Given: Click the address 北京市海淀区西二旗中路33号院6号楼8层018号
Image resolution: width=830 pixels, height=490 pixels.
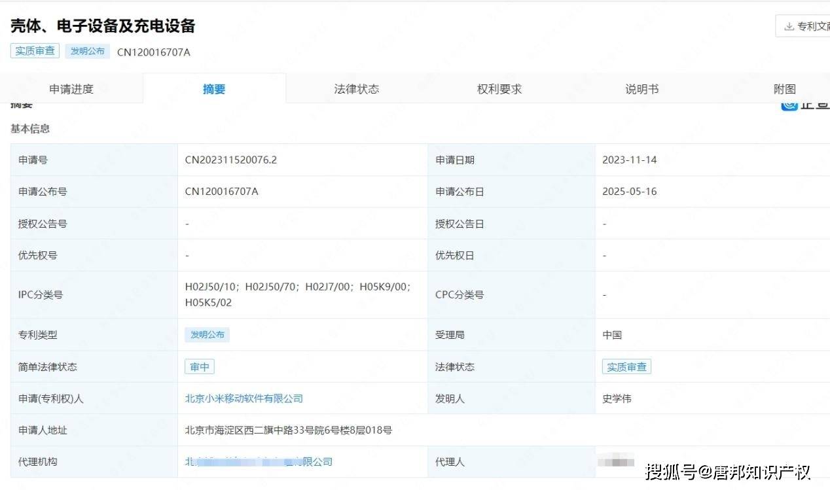Looking at the screenshot, I should (x=289, y=430).
